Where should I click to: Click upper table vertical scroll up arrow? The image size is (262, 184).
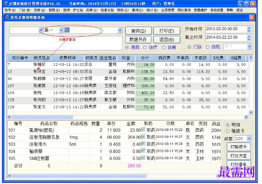(x=251, y=57)
